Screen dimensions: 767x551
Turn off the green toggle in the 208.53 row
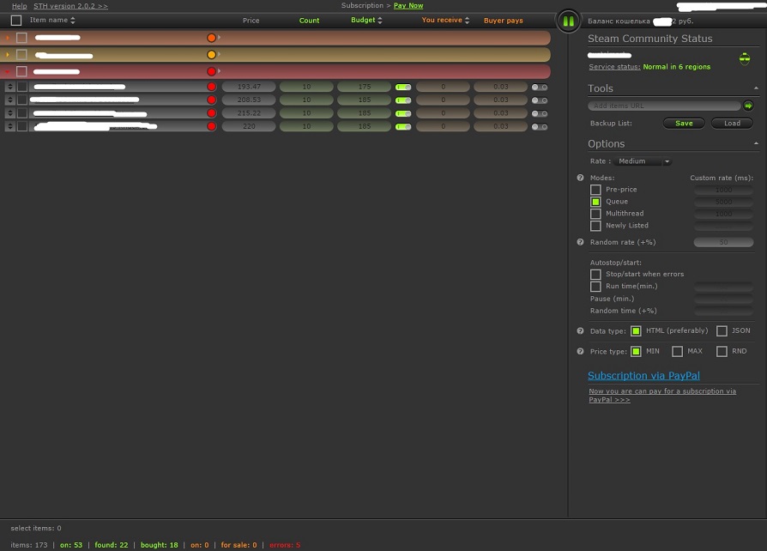(x=403, y=100)
